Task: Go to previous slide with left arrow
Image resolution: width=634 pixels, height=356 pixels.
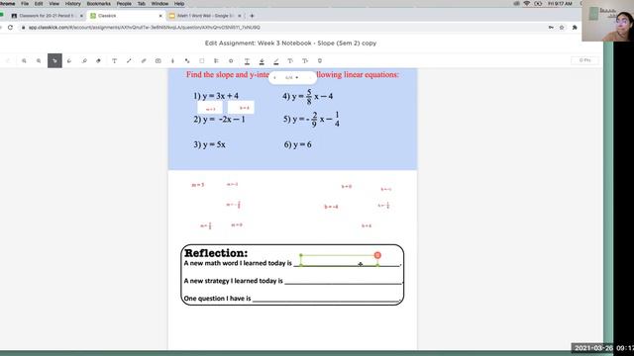Action: [275, 77]
